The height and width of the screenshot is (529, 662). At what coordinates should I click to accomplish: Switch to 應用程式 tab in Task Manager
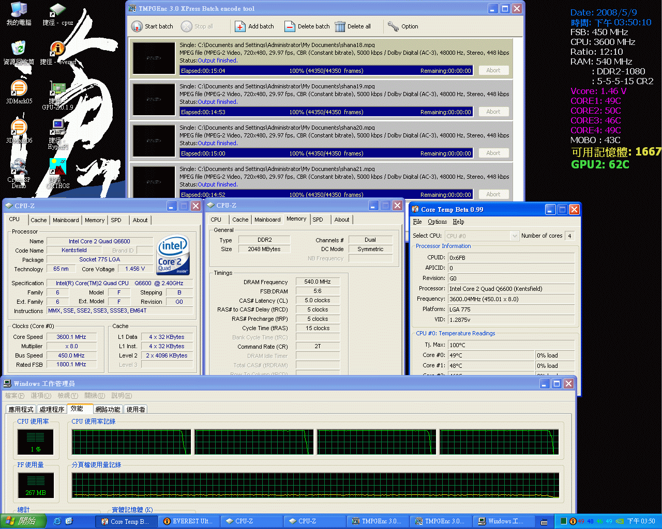click(21, 409)
